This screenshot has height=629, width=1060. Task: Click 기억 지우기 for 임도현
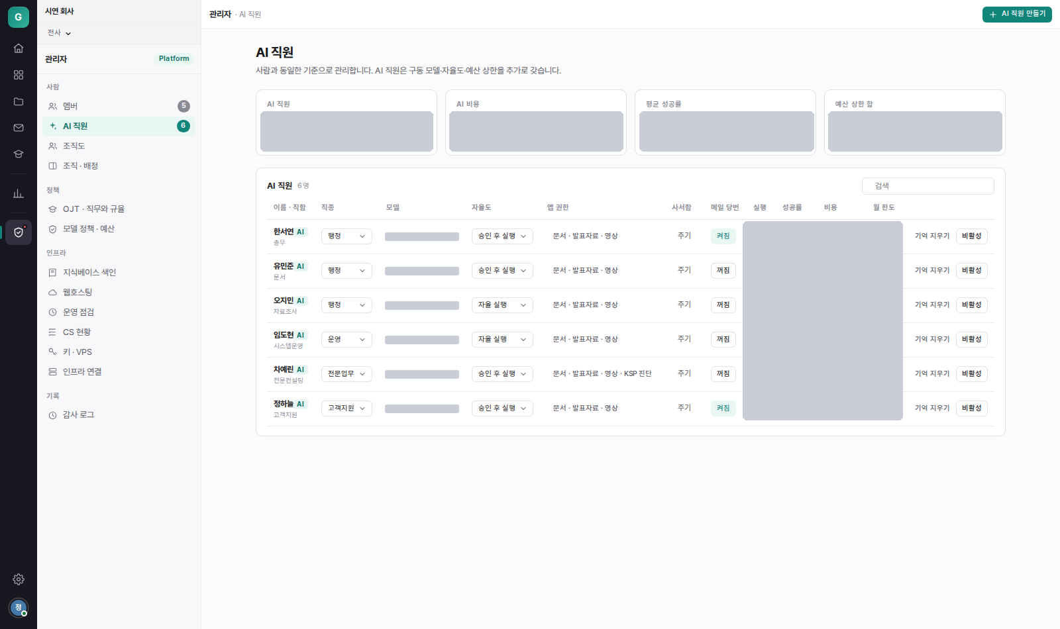(932, 339)
